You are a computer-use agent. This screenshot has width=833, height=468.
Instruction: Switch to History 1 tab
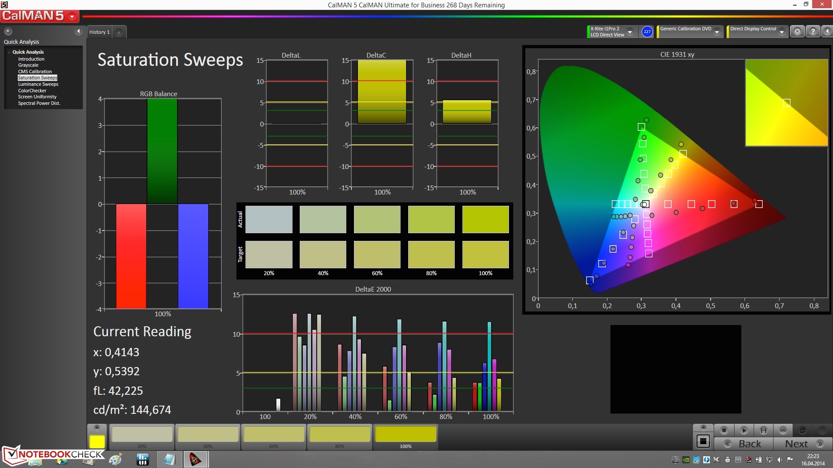point(99,32)
